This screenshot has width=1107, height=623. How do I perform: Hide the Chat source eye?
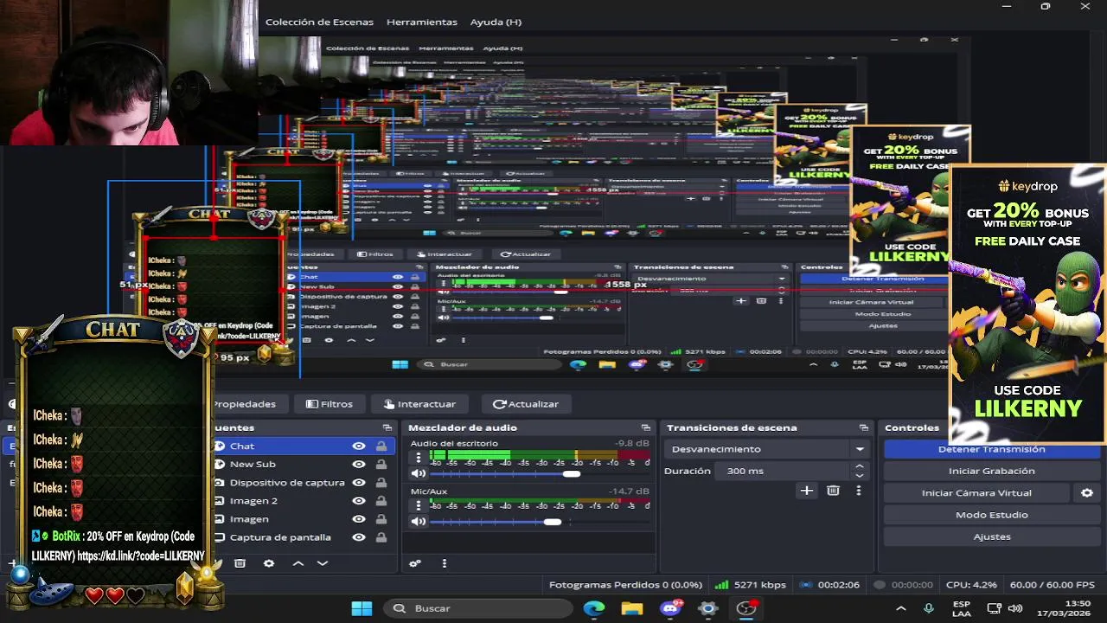click(x=359, y=446)
